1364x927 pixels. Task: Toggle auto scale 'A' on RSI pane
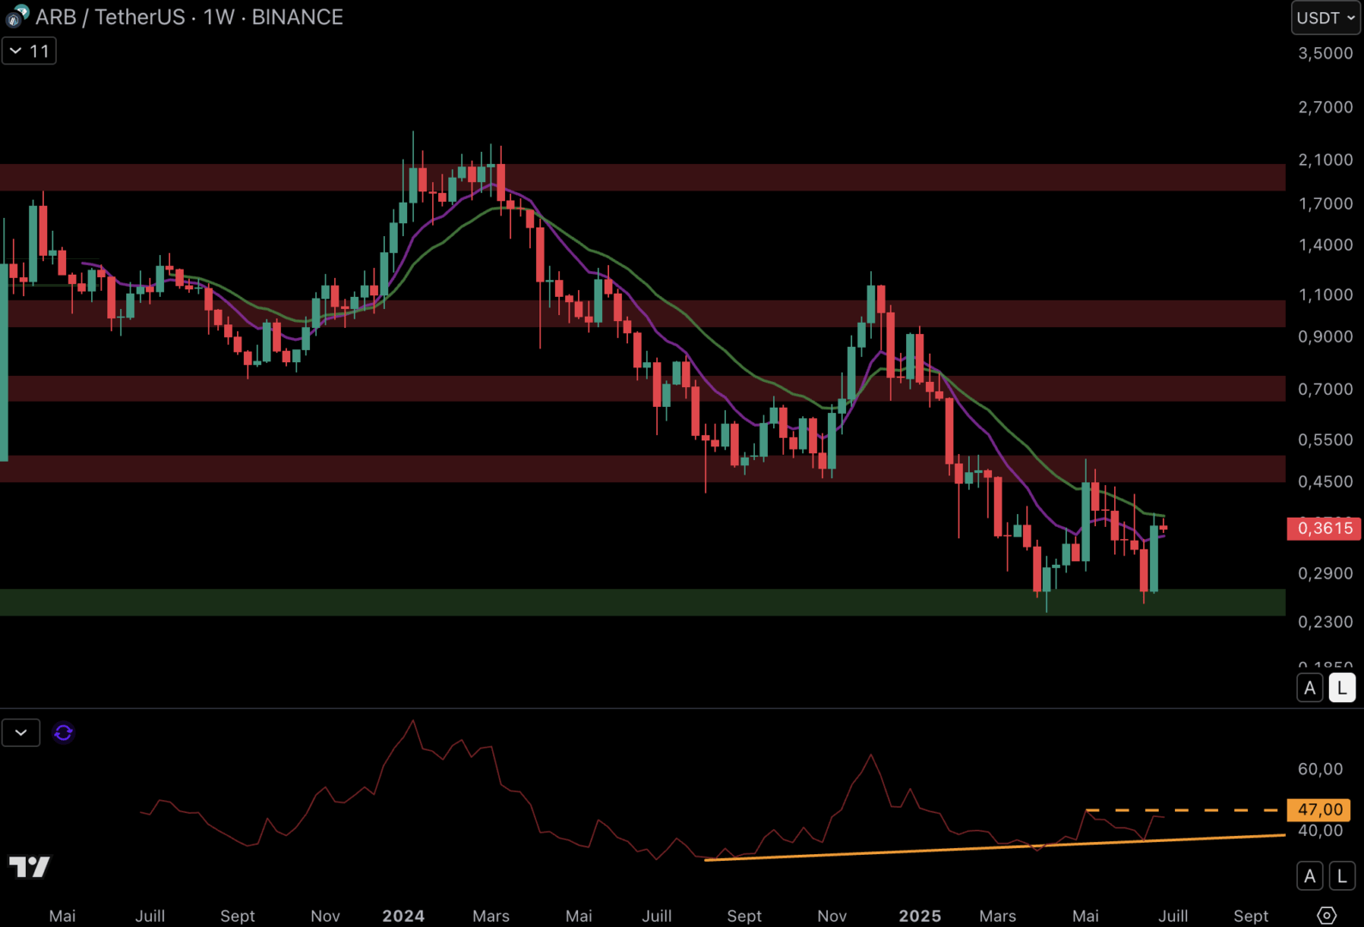pos(1309,875)
